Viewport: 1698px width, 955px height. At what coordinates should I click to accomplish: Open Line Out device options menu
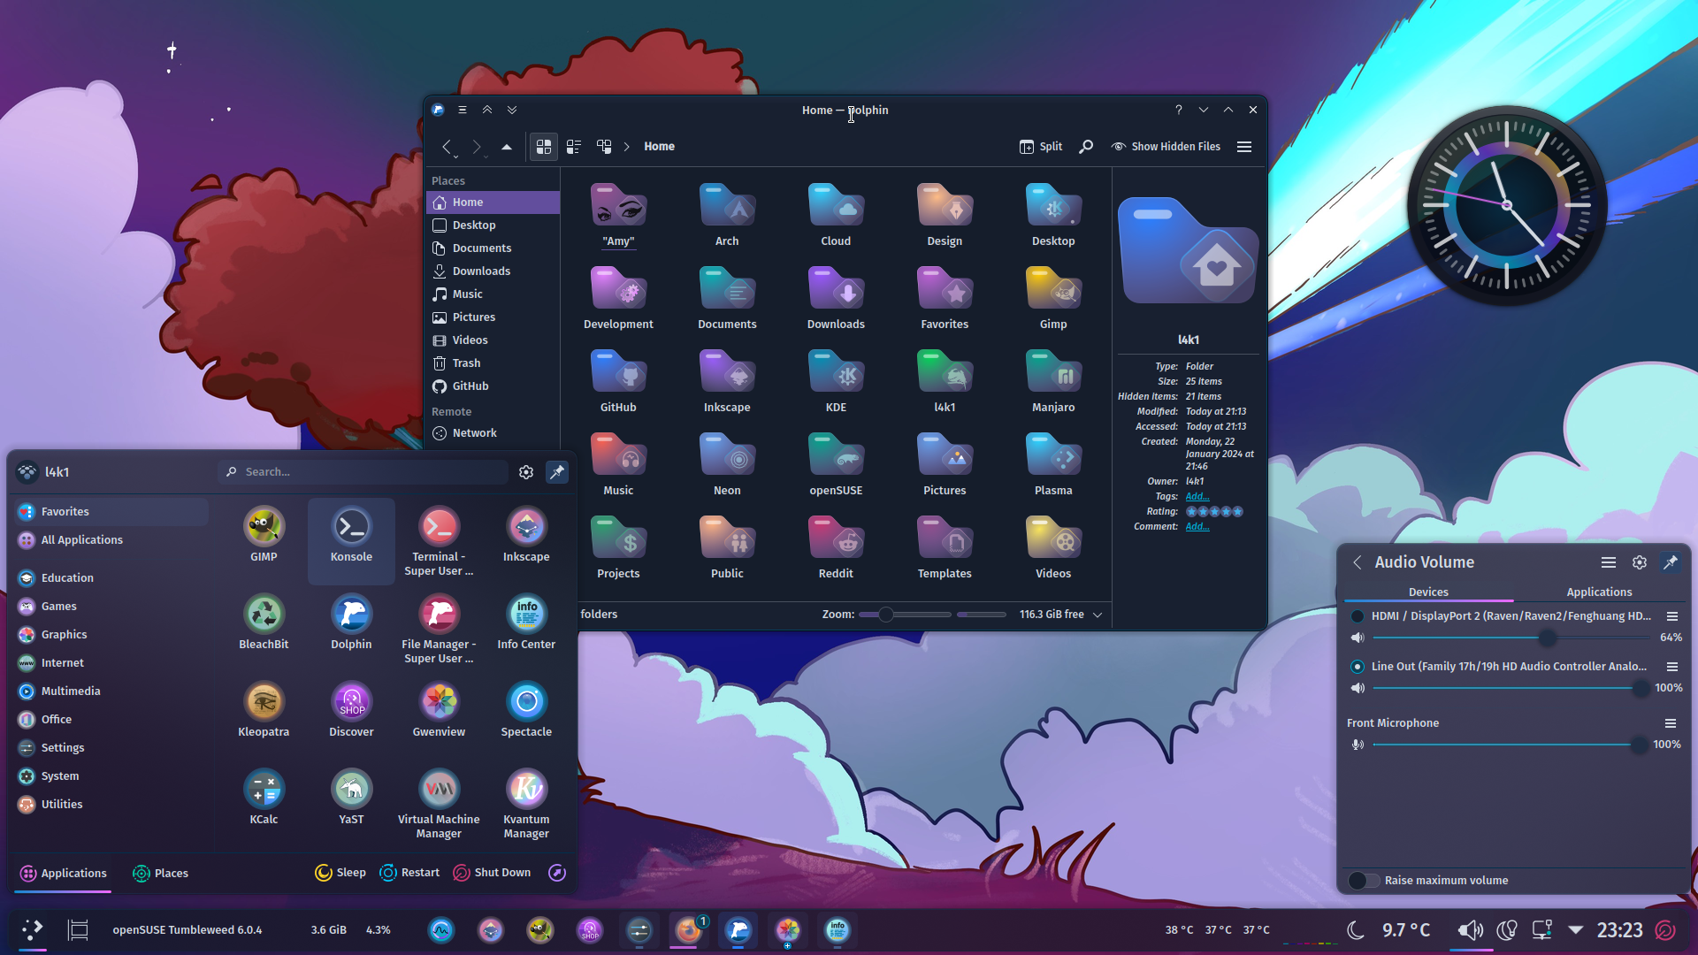click(x=1672, y=667)
